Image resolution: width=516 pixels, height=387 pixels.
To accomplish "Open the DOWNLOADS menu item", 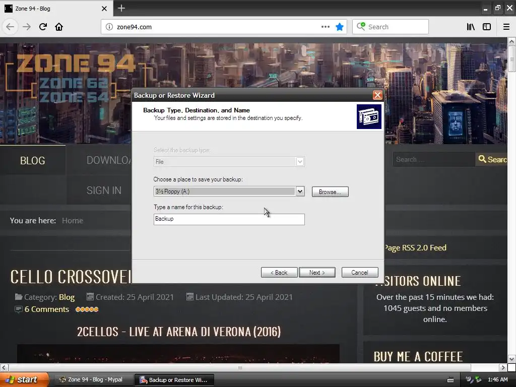I will [109, 160].
